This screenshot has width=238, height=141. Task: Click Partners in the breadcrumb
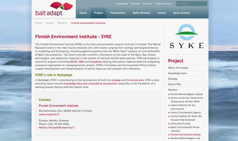click(62, 23)
